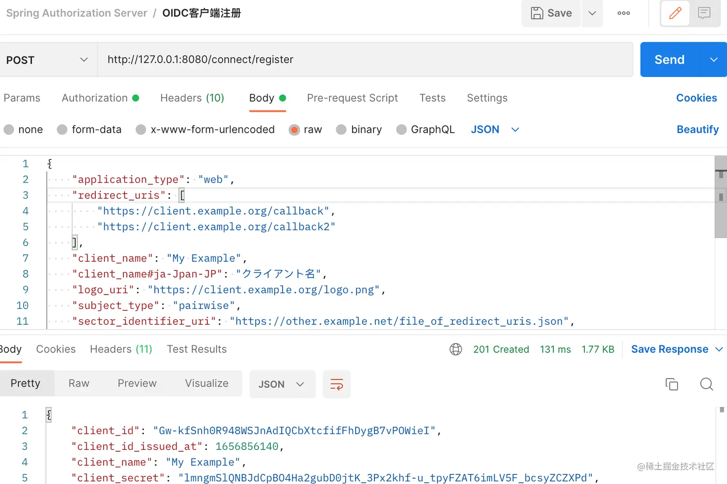Click the three-dot more actions icon

623,13
